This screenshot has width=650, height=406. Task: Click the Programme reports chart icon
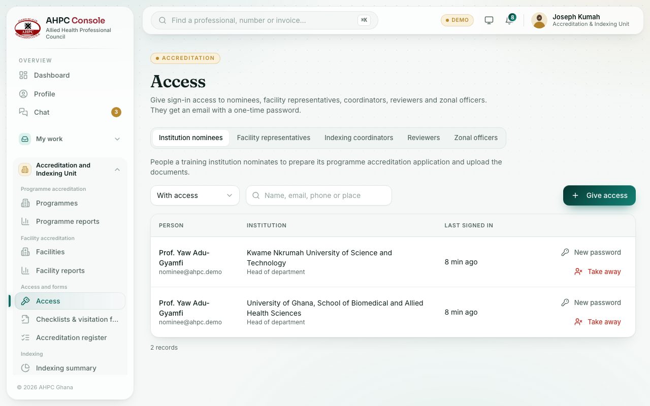25,221
